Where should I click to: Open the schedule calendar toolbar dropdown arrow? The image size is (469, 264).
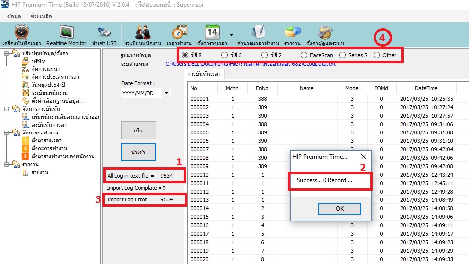pos(231,35)
